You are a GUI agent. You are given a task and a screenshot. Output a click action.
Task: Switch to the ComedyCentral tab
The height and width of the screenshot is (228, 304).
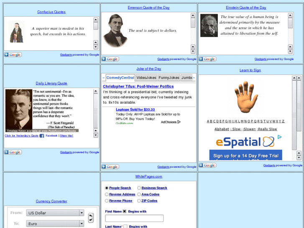(120, 78)
